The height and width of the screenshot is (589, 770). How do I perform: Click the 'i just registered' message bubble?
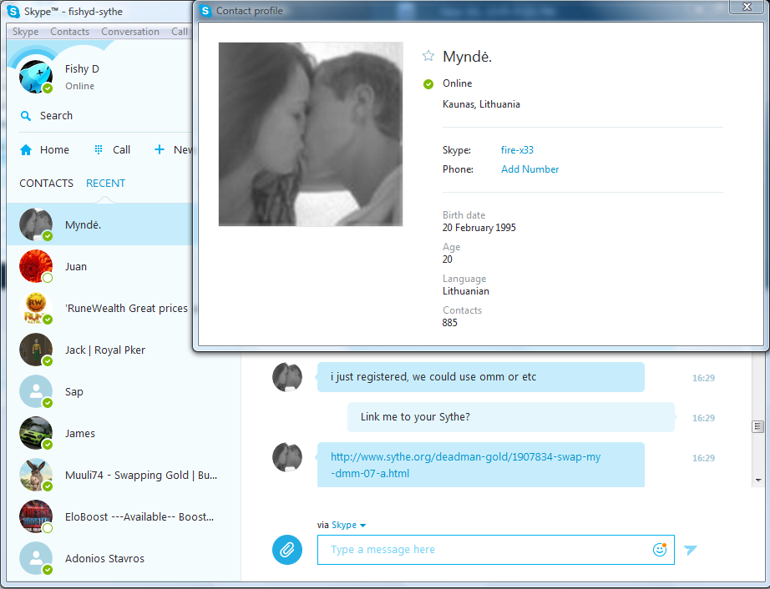(481, 377)
